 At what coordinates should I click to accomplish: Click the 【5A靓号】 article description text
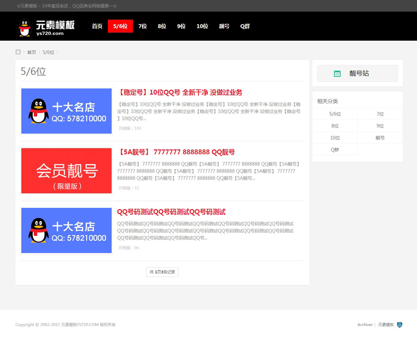click(208, 171)
